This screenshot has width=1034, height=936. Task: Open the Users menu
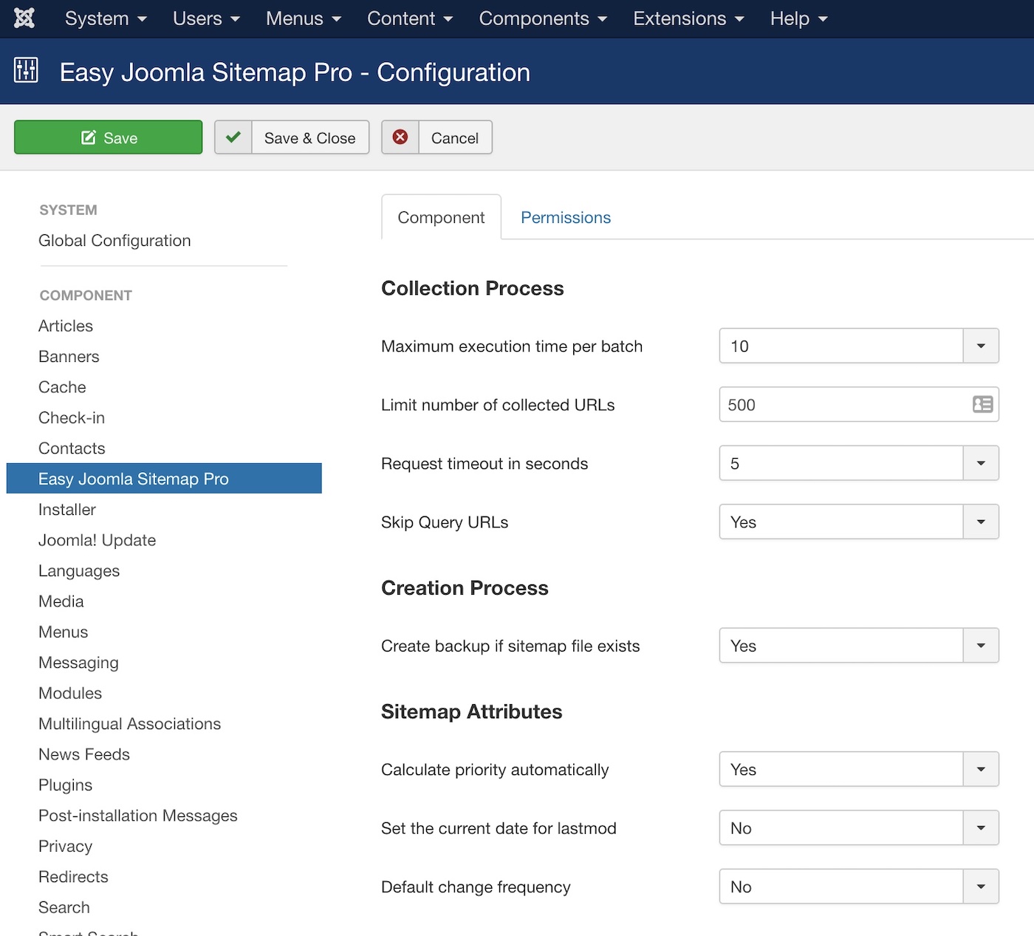point(206,18)
